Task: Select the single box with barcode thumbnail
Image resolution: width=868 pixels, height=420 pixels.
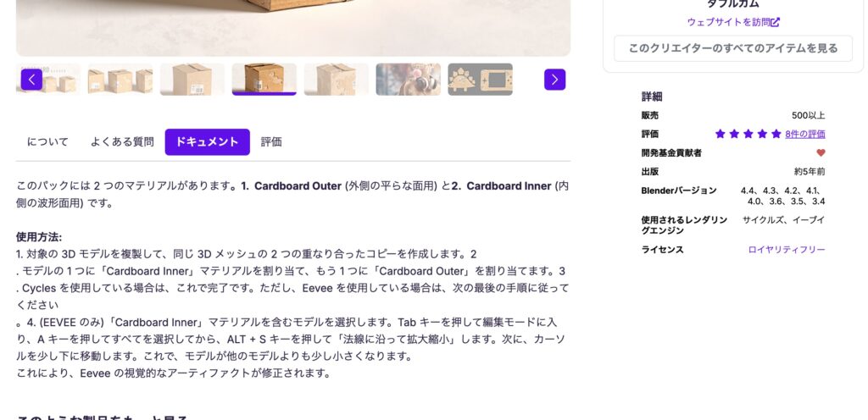Action: pos(192,80)
